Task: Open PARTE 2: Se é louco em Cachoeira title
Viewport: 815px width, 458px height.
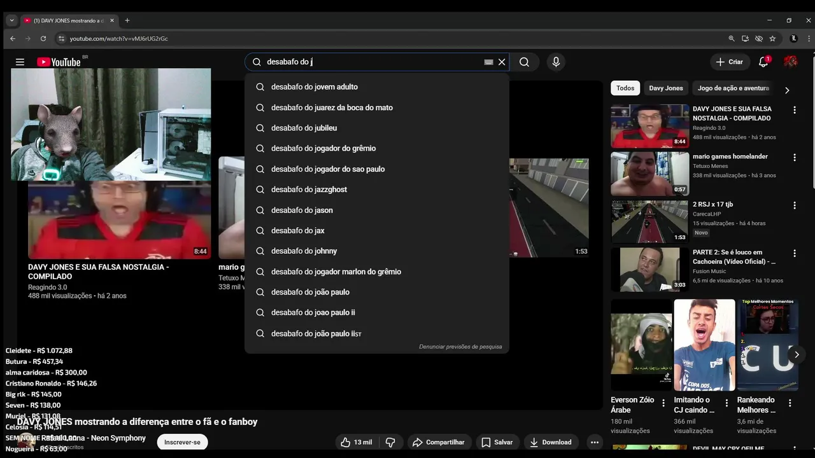Action: [x=734, y=257]
